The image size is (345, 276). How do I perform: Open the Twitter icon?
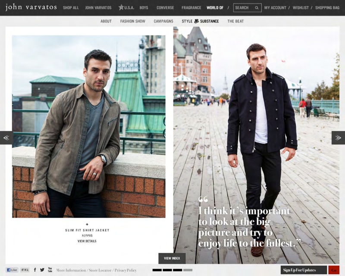[x=42, y=270]
